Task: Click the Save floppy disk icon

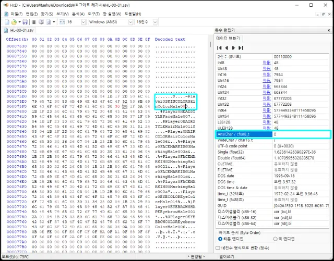Action: (25, 22)
